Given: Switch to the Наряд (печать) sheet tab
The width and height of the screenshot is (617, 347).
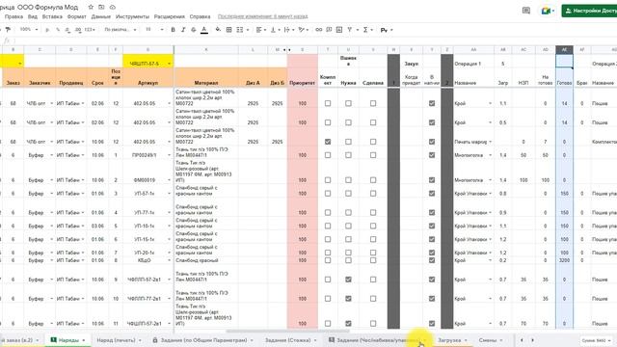Looking at the screenshot, I should [116, 340].
